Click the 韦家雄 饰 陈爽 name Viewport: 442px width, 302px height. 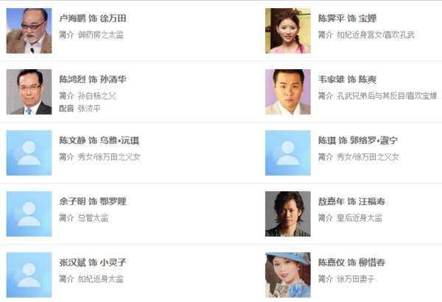point(347,79)
